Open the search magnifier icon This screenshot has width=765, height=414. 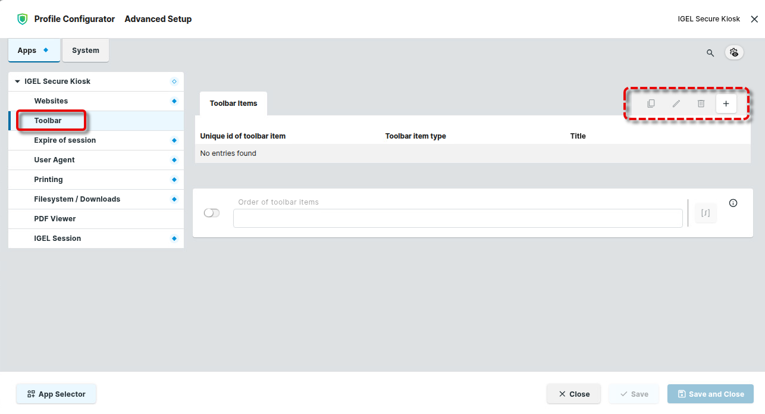click(x=710, y=53)
